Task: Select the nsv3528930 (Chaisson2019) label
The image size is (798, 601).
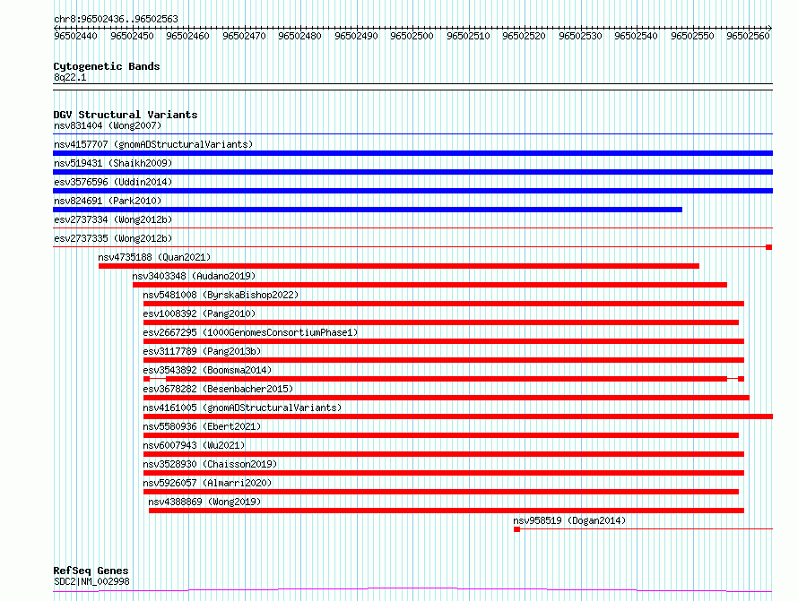Action: pyautogui.click(x=210, y=464)
